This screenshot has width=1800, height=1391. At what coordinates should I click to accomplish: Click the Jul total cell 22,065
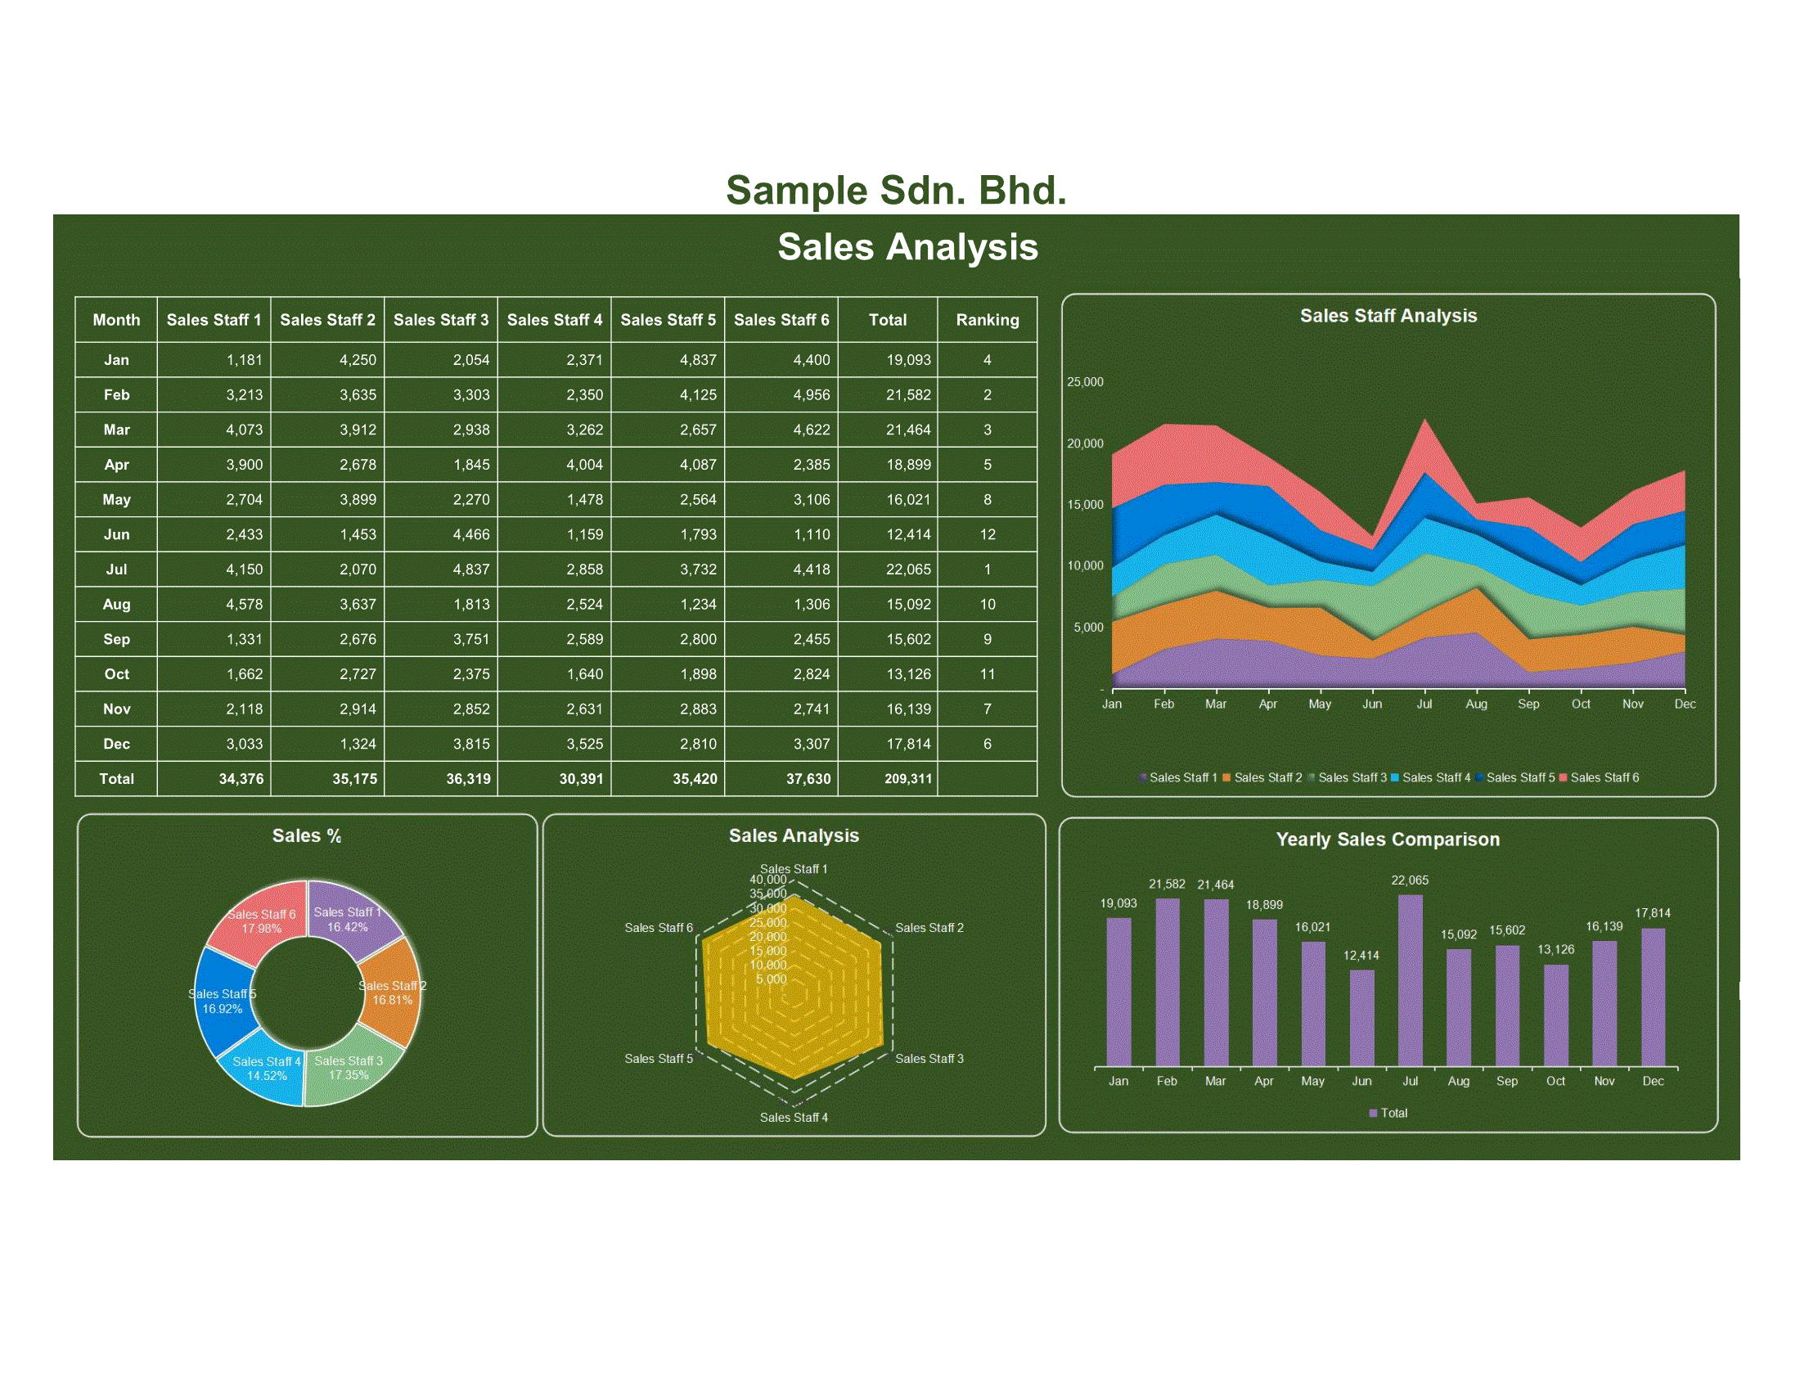907,569
